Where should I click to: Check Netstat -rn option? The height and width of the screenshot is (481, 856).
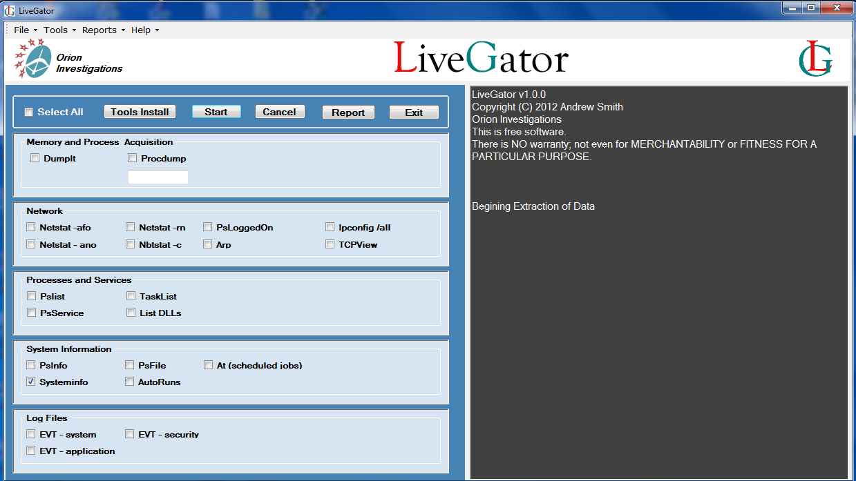(131, 227)
